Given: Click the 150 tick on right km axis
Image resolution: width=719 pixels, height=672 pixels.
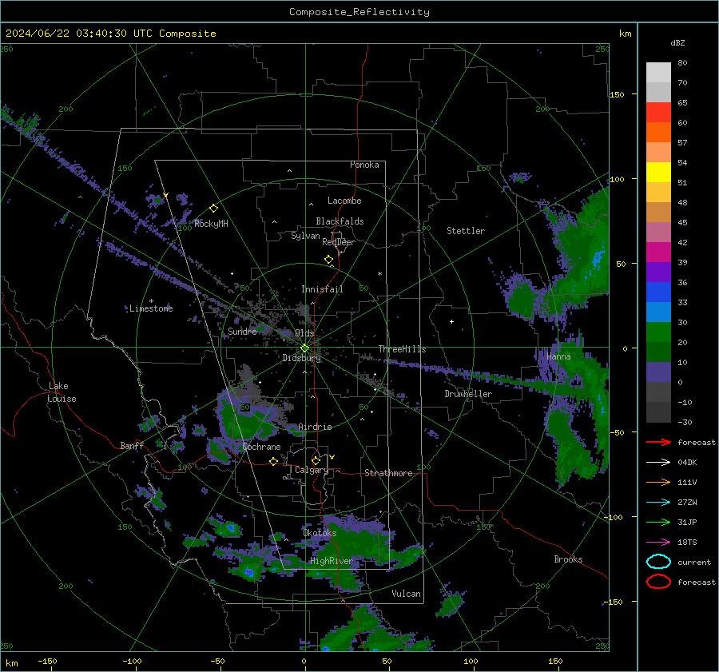Looking at the screenshot, I should 617,94.
